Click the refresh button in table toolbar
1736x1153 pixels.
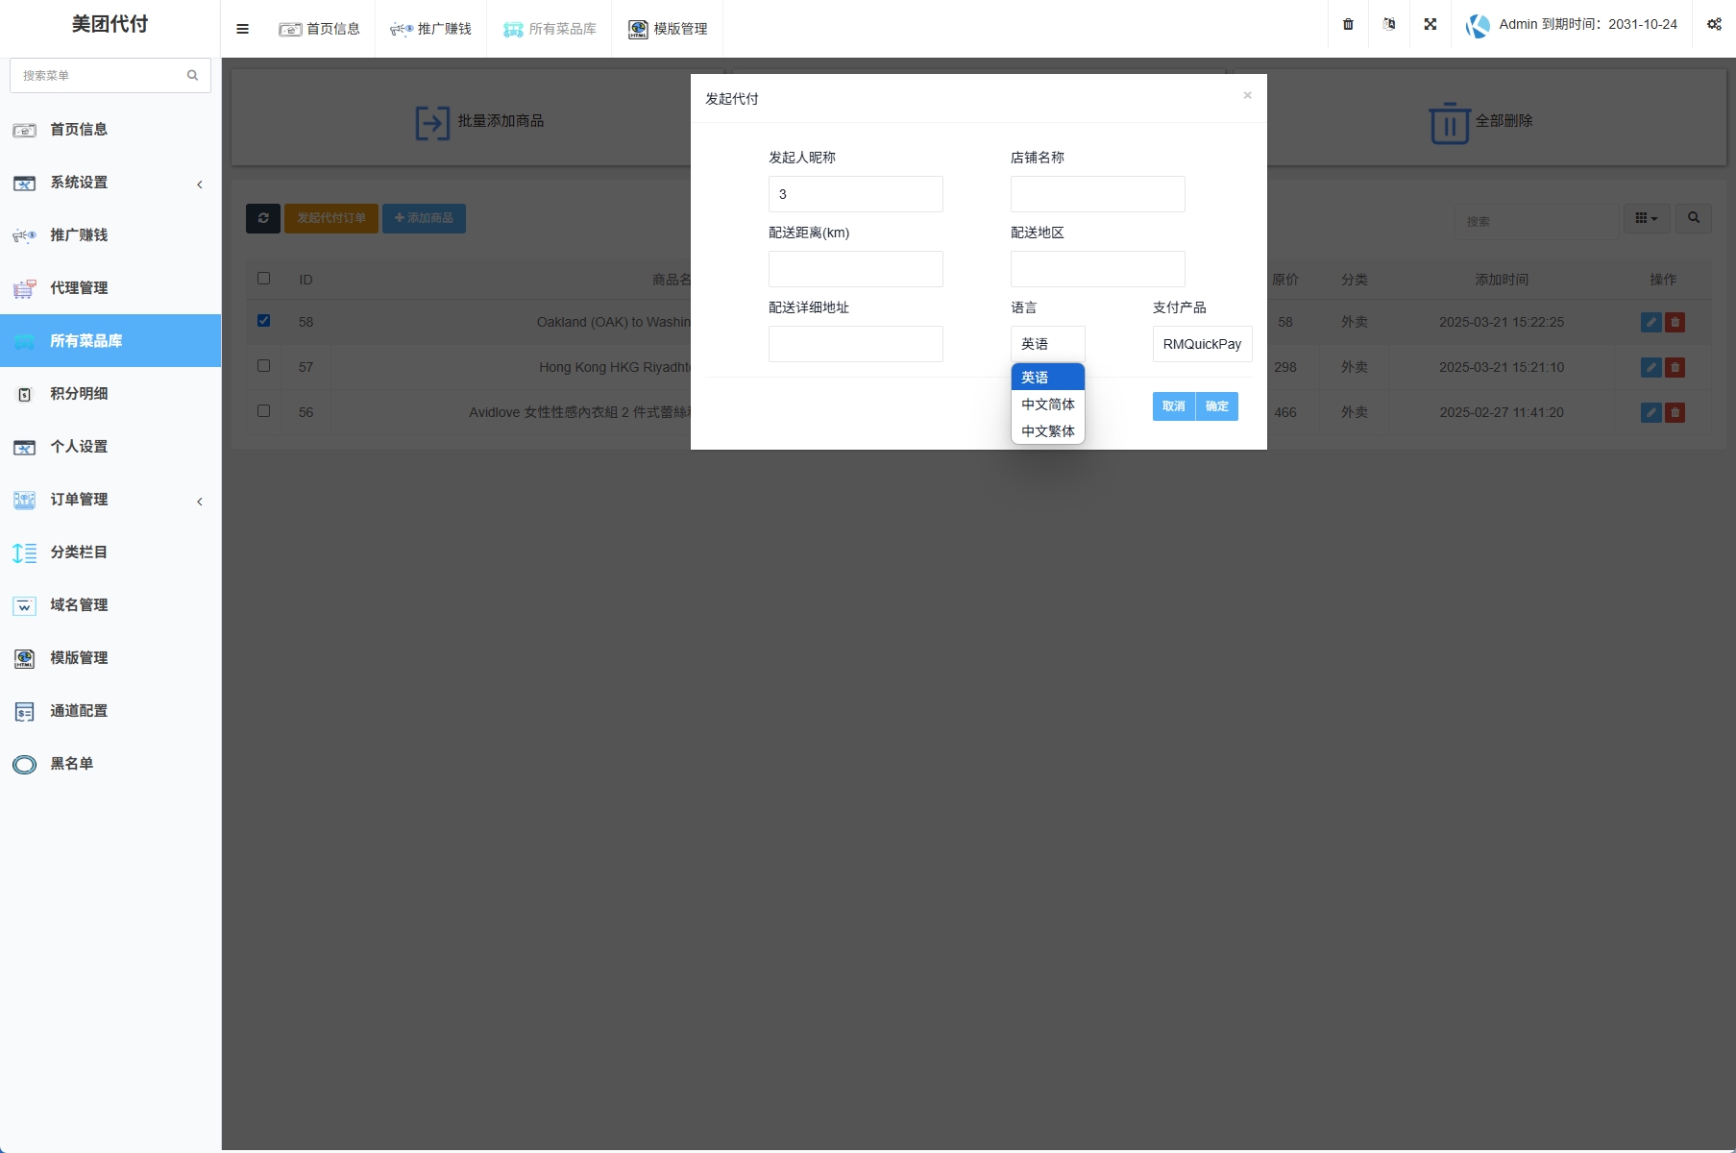pyautogui.click(x=263, y=218)
